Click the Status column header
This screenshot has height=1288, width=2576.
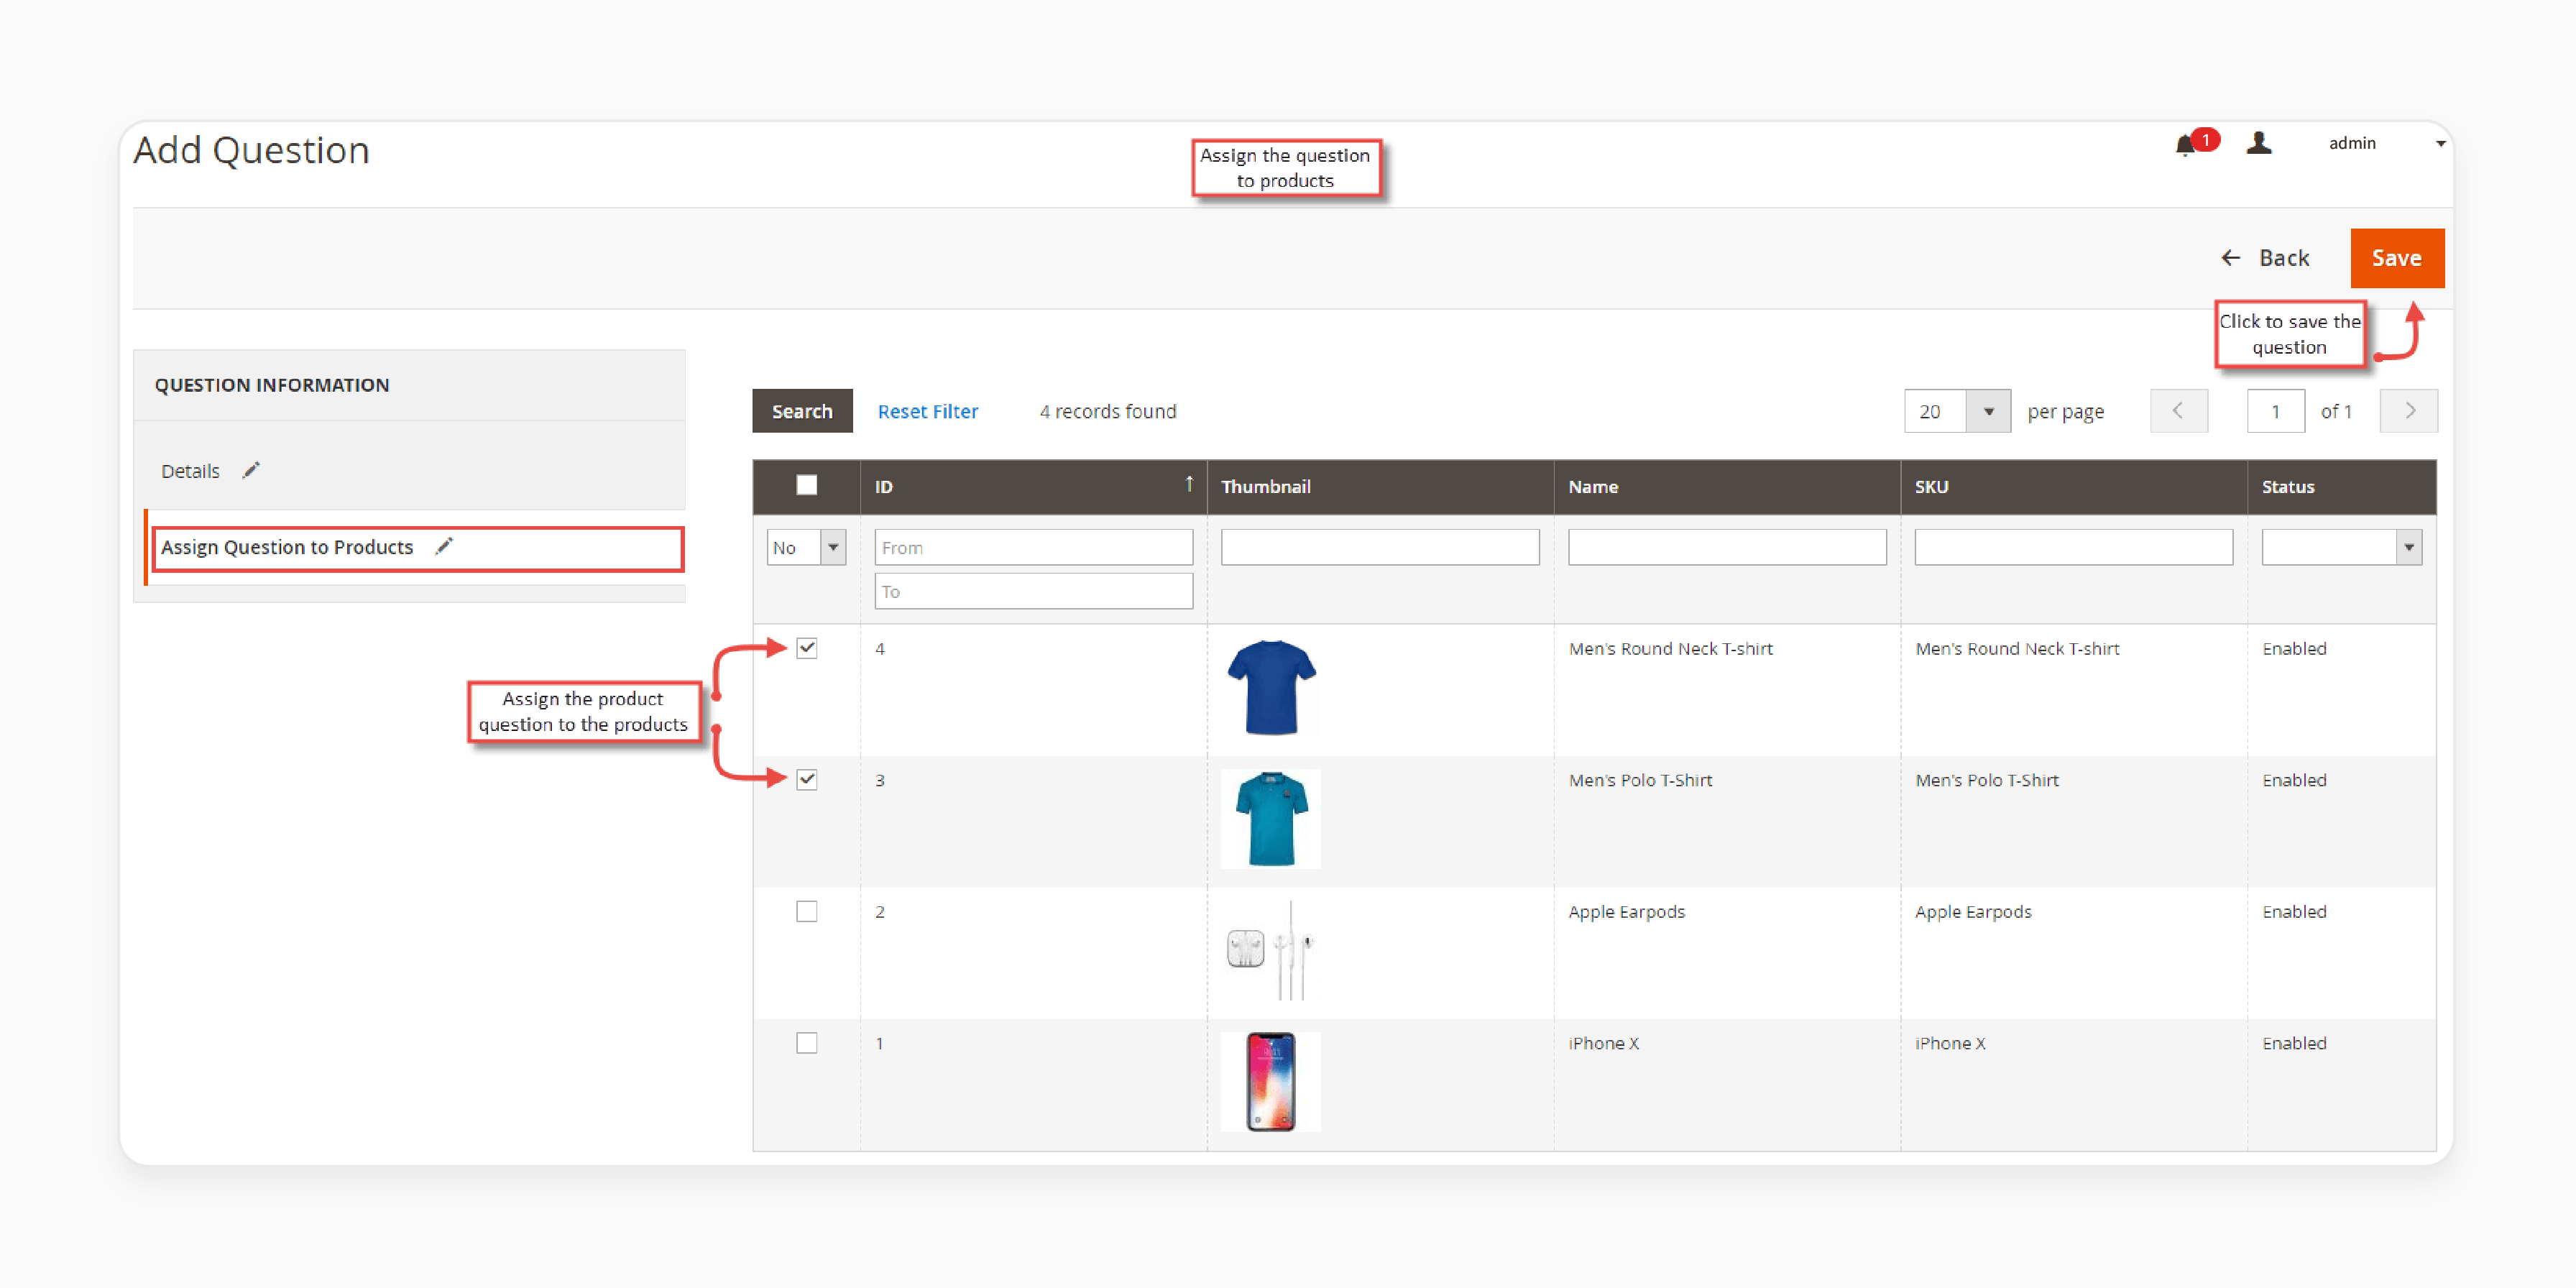coord(2341,486)
